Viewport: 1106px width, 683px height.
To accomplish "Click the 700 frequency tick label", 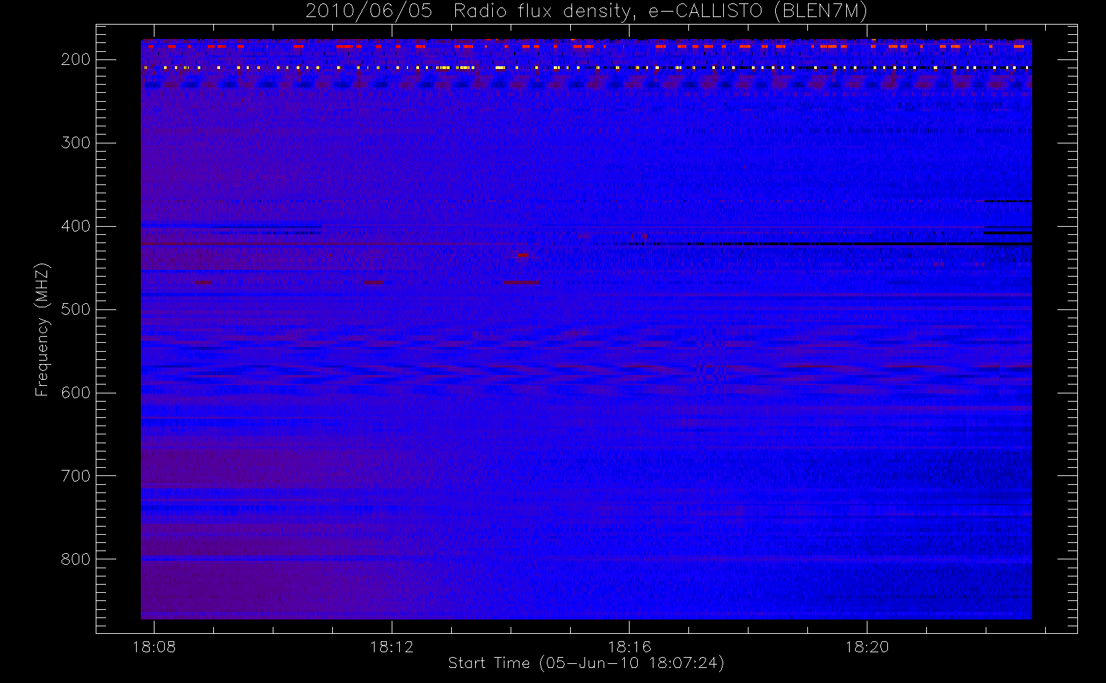I will coord(75,476).
